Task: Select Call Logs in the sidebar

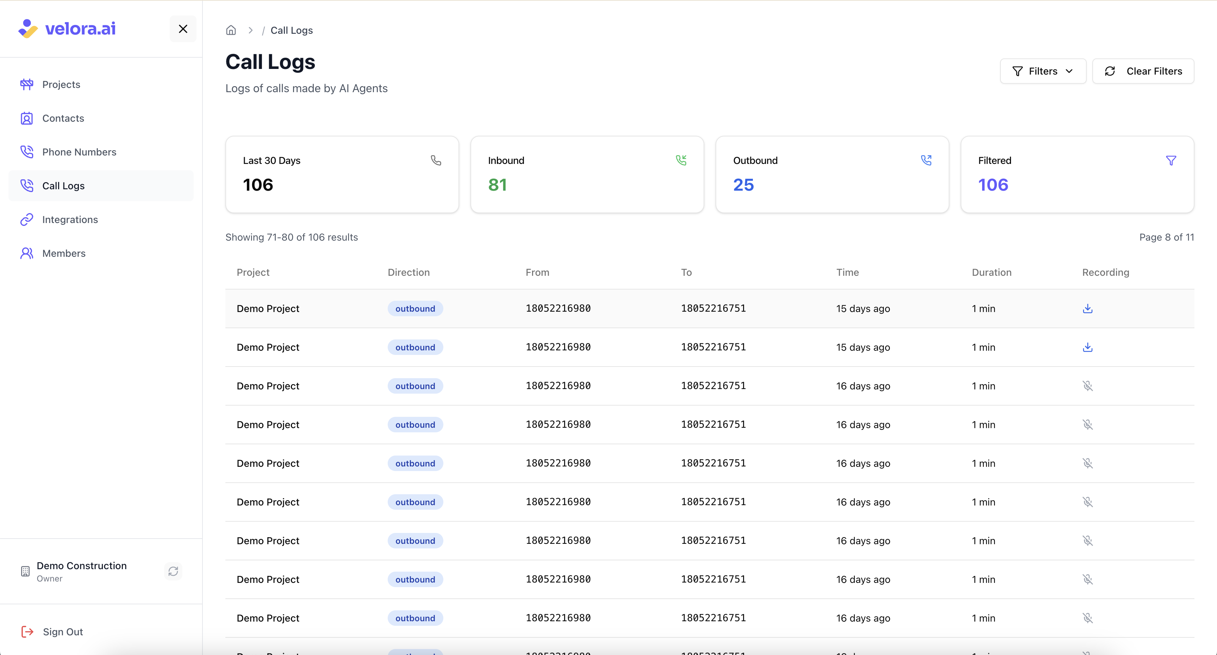Action: (101, 186)
